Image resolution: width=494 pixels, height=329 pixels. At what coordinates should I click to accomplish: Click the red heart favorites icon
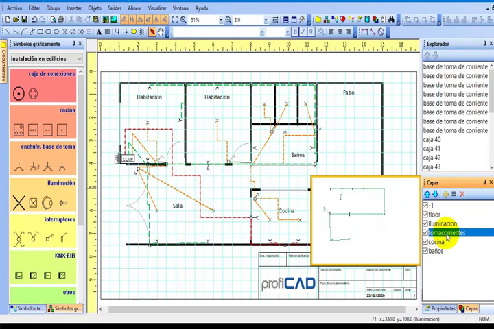point(342,19)
